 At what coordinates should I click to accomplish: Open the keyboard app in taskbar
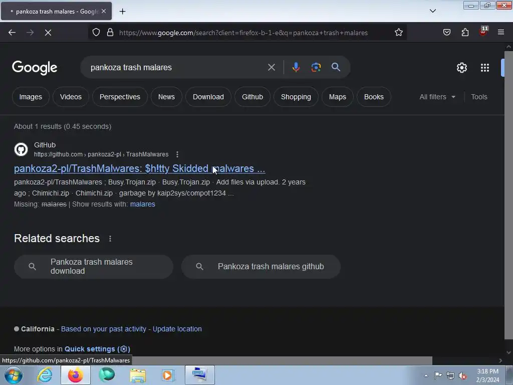pyautogui.click(x=200, y=375)
